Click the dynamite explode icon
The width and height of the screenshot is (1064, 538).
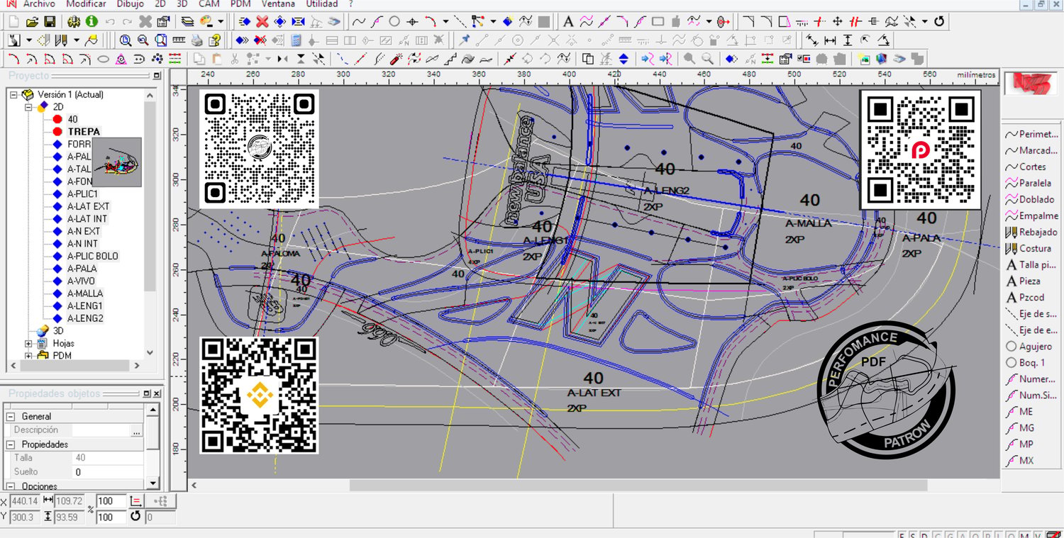[x=397, y=59]
